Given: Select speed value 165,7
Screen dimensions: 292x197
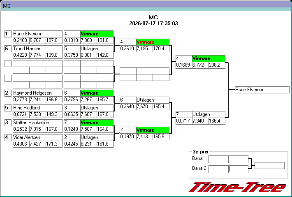Looking at the screenshot, I should pyautogui.click(x=105, y=100).
